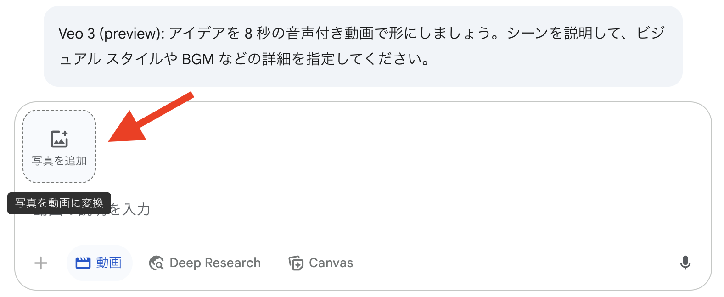The width and height of the screenshot is (724, 297).
Task: Switch to the Canvas feature
Action: click(320, 263)
